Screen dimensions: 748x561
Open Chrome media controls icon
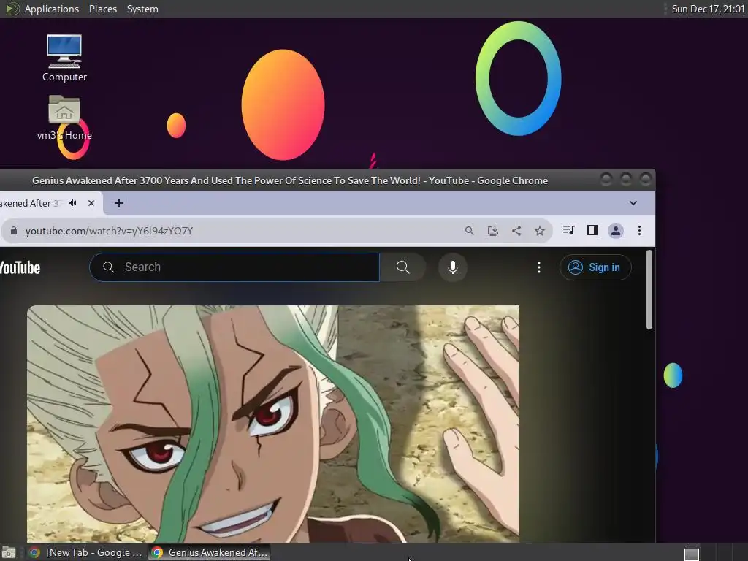click(568, 230)
